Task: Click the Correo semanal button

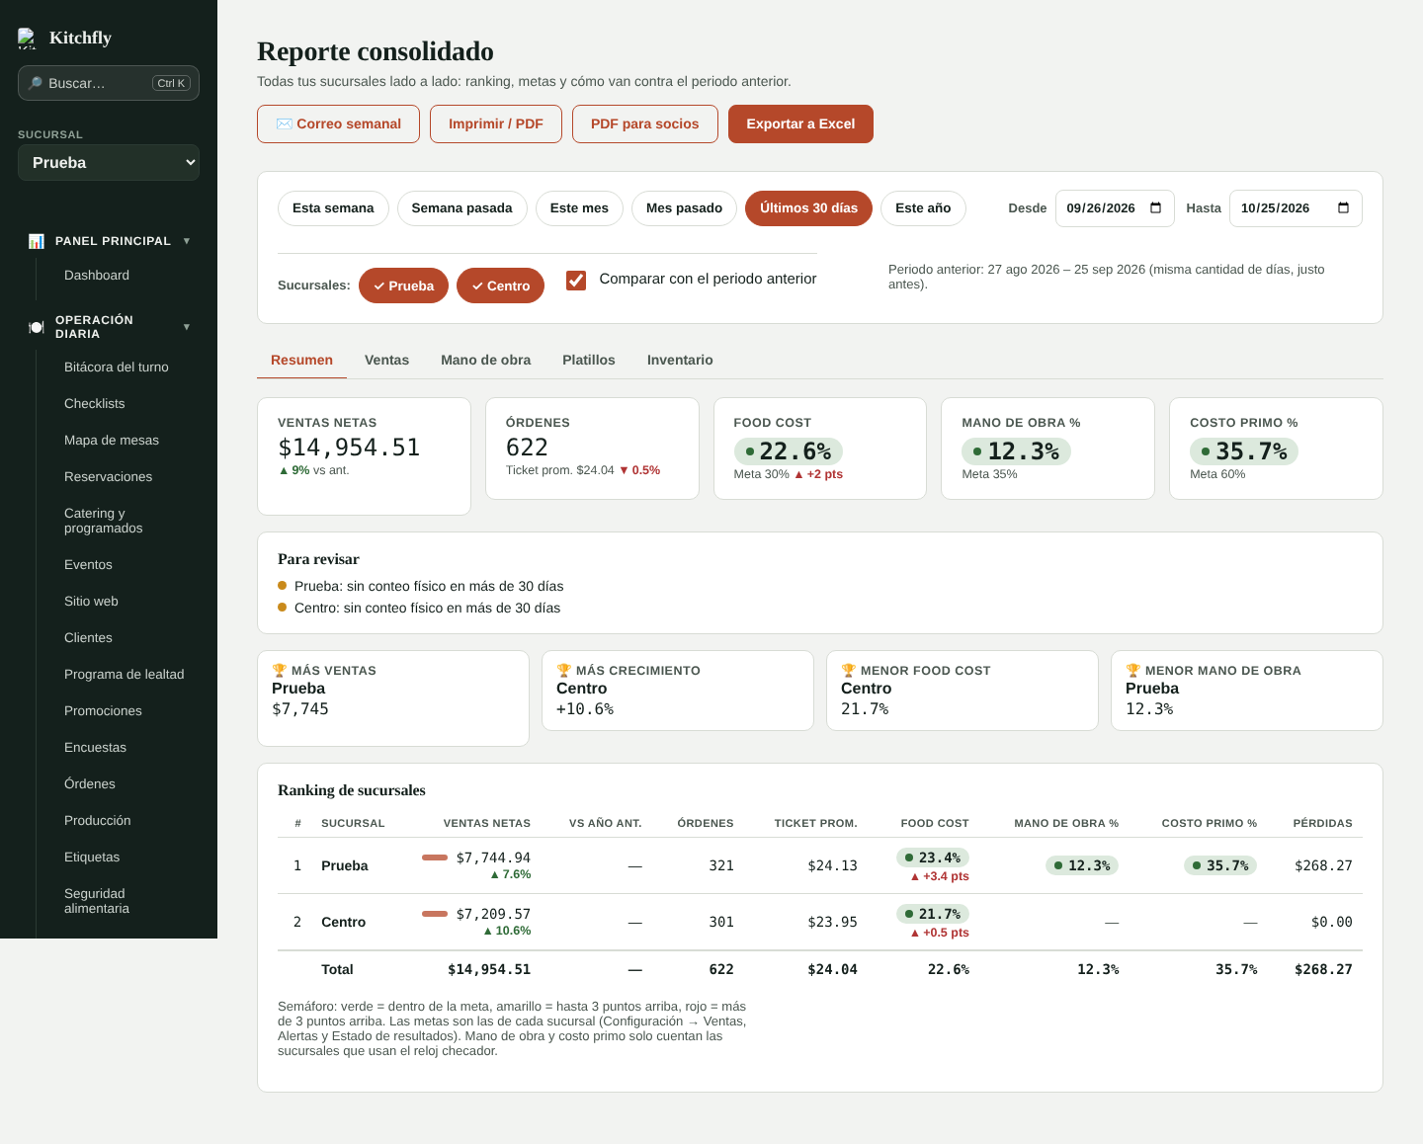Action: point(338,123)
